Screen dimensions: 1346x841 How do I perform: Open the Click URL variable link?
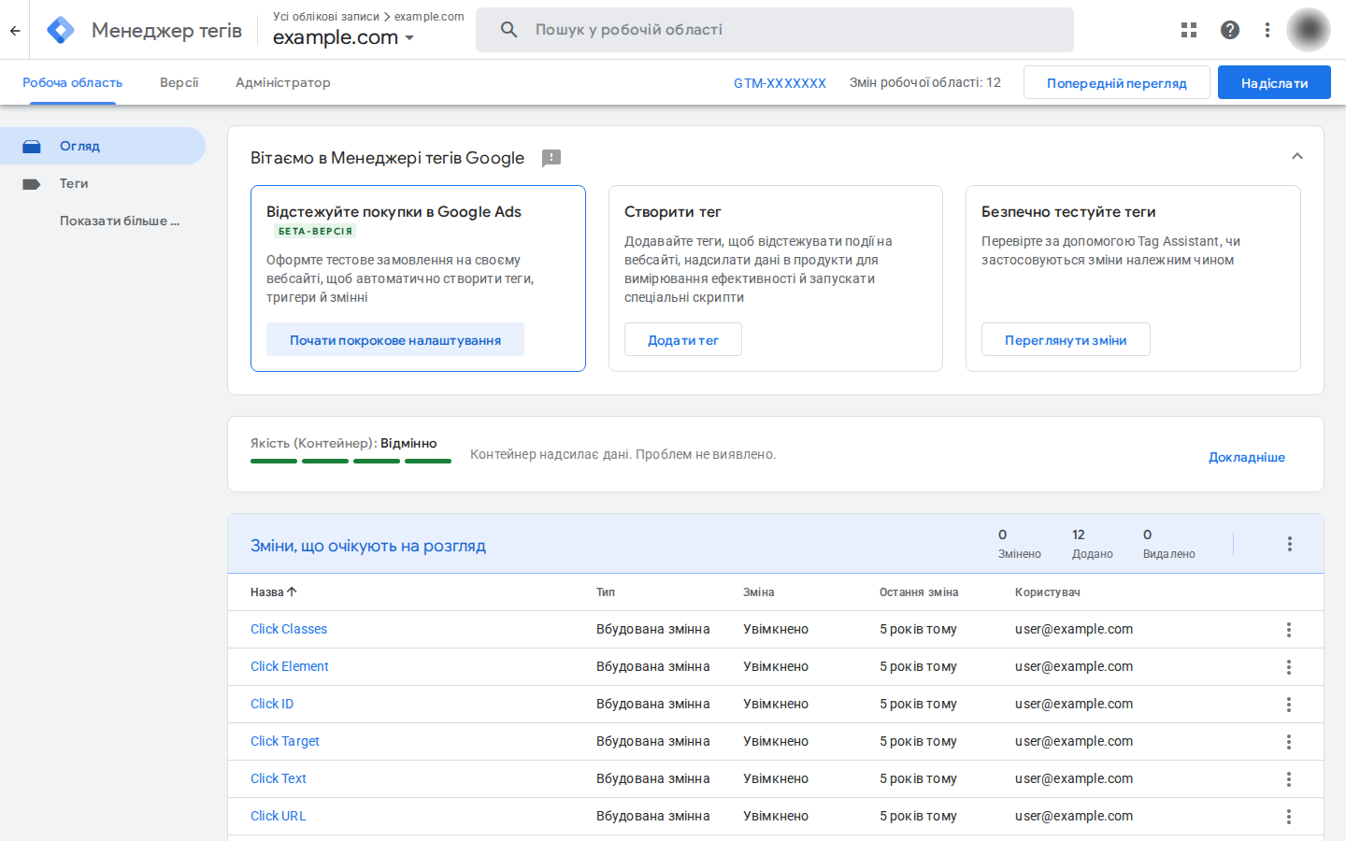(279, 816)
